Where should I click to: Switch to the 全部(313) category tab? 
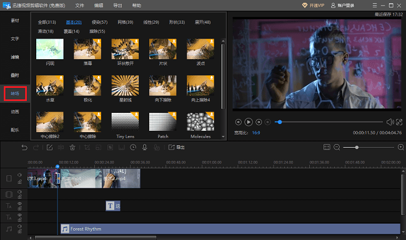[x=47, y=22]
